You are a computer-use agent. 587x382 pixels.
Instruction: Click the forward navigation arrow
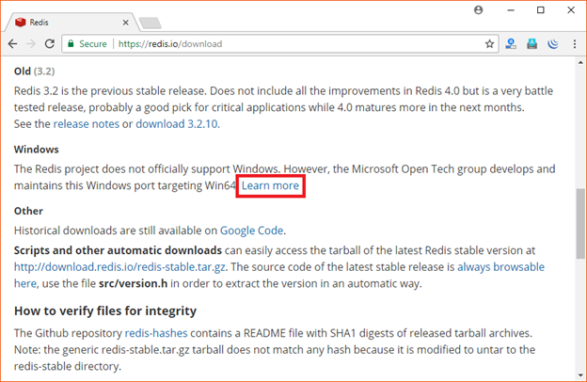tap(31, 44)
